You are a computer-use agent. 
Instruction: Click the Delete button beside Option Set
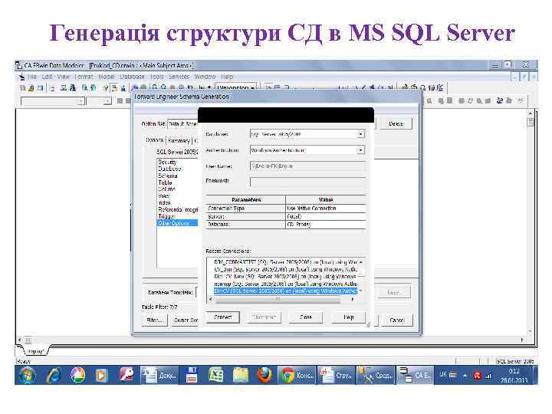coord(396,124)
